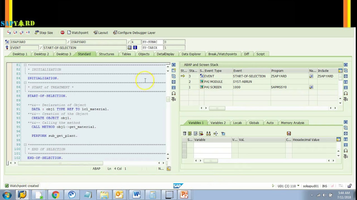Switch to the Desktop 3 tab

pos(64,54)
